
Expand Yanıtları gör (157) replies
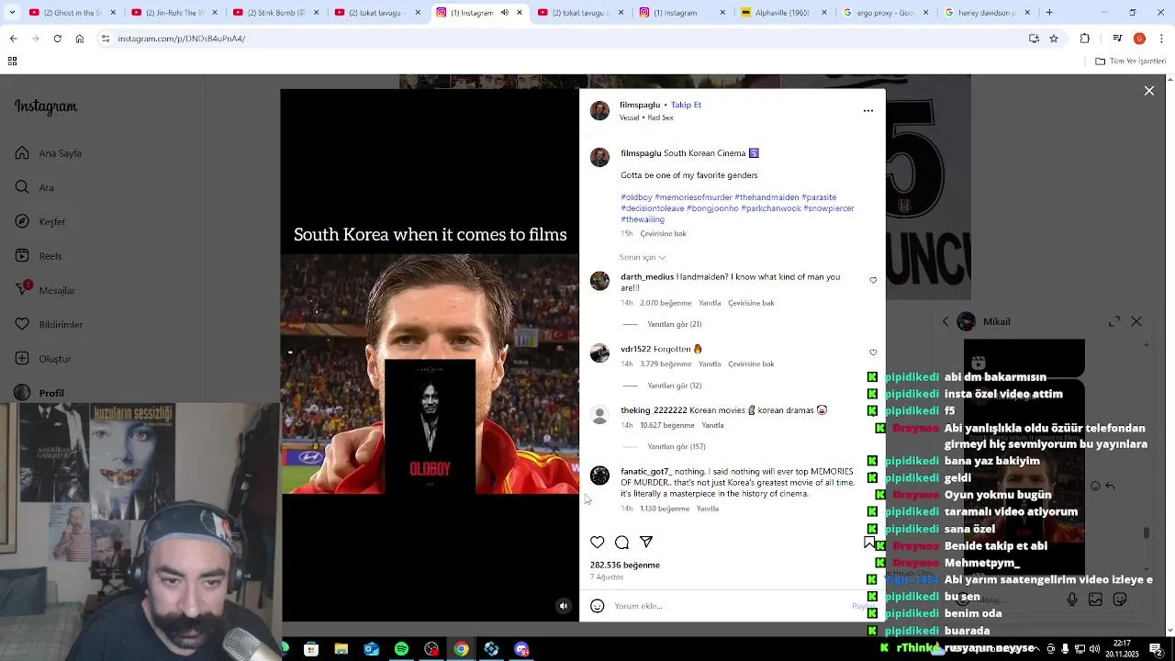pos(677,446)
